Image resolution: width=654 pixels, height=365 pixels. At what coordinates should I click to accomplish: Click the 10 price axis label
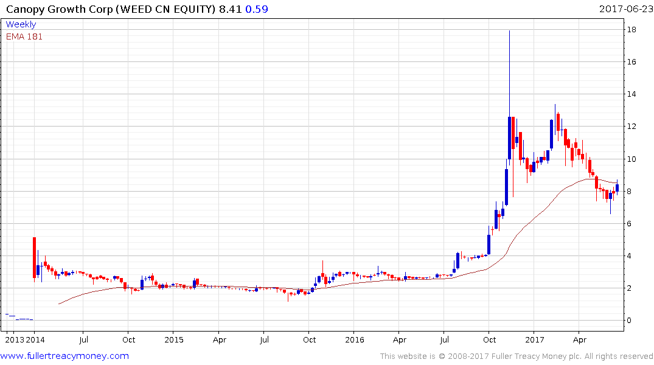631,159
